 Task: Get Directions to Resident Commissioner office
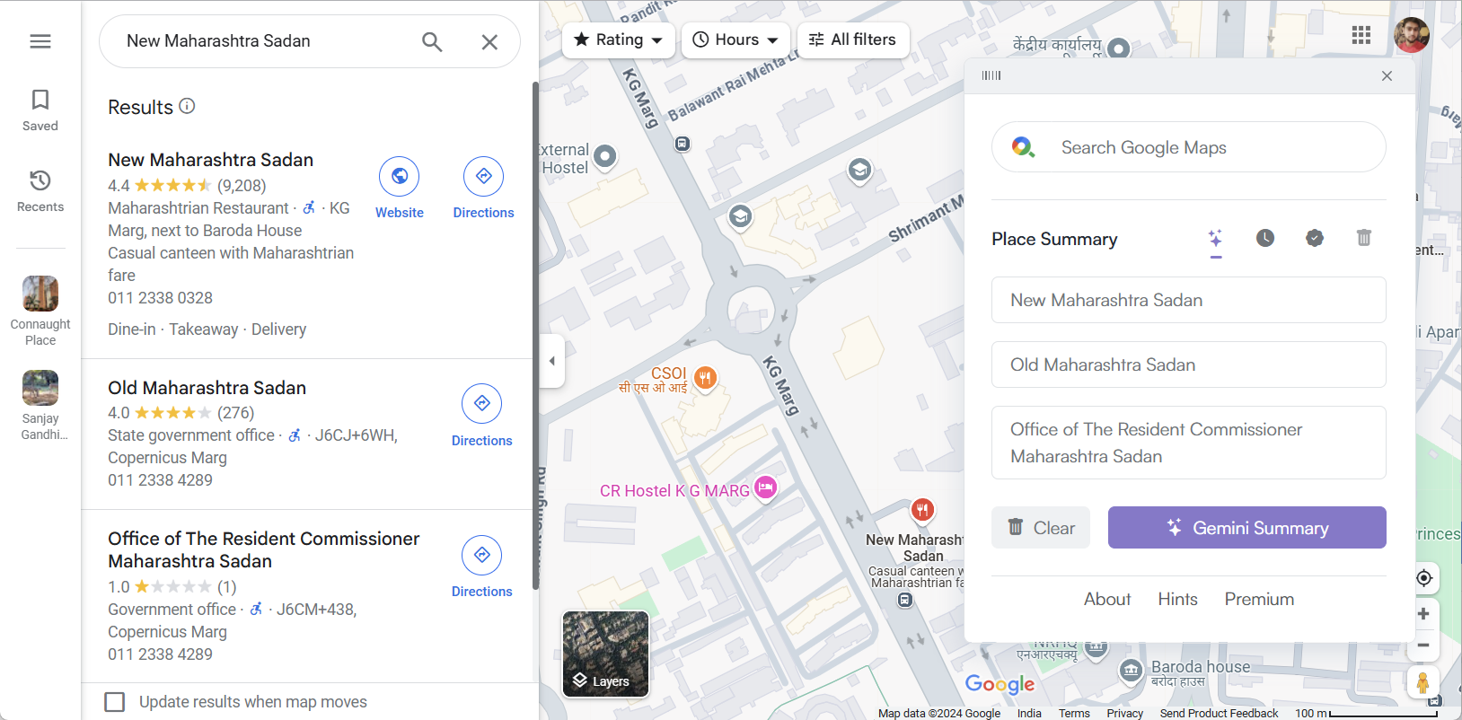482,566
